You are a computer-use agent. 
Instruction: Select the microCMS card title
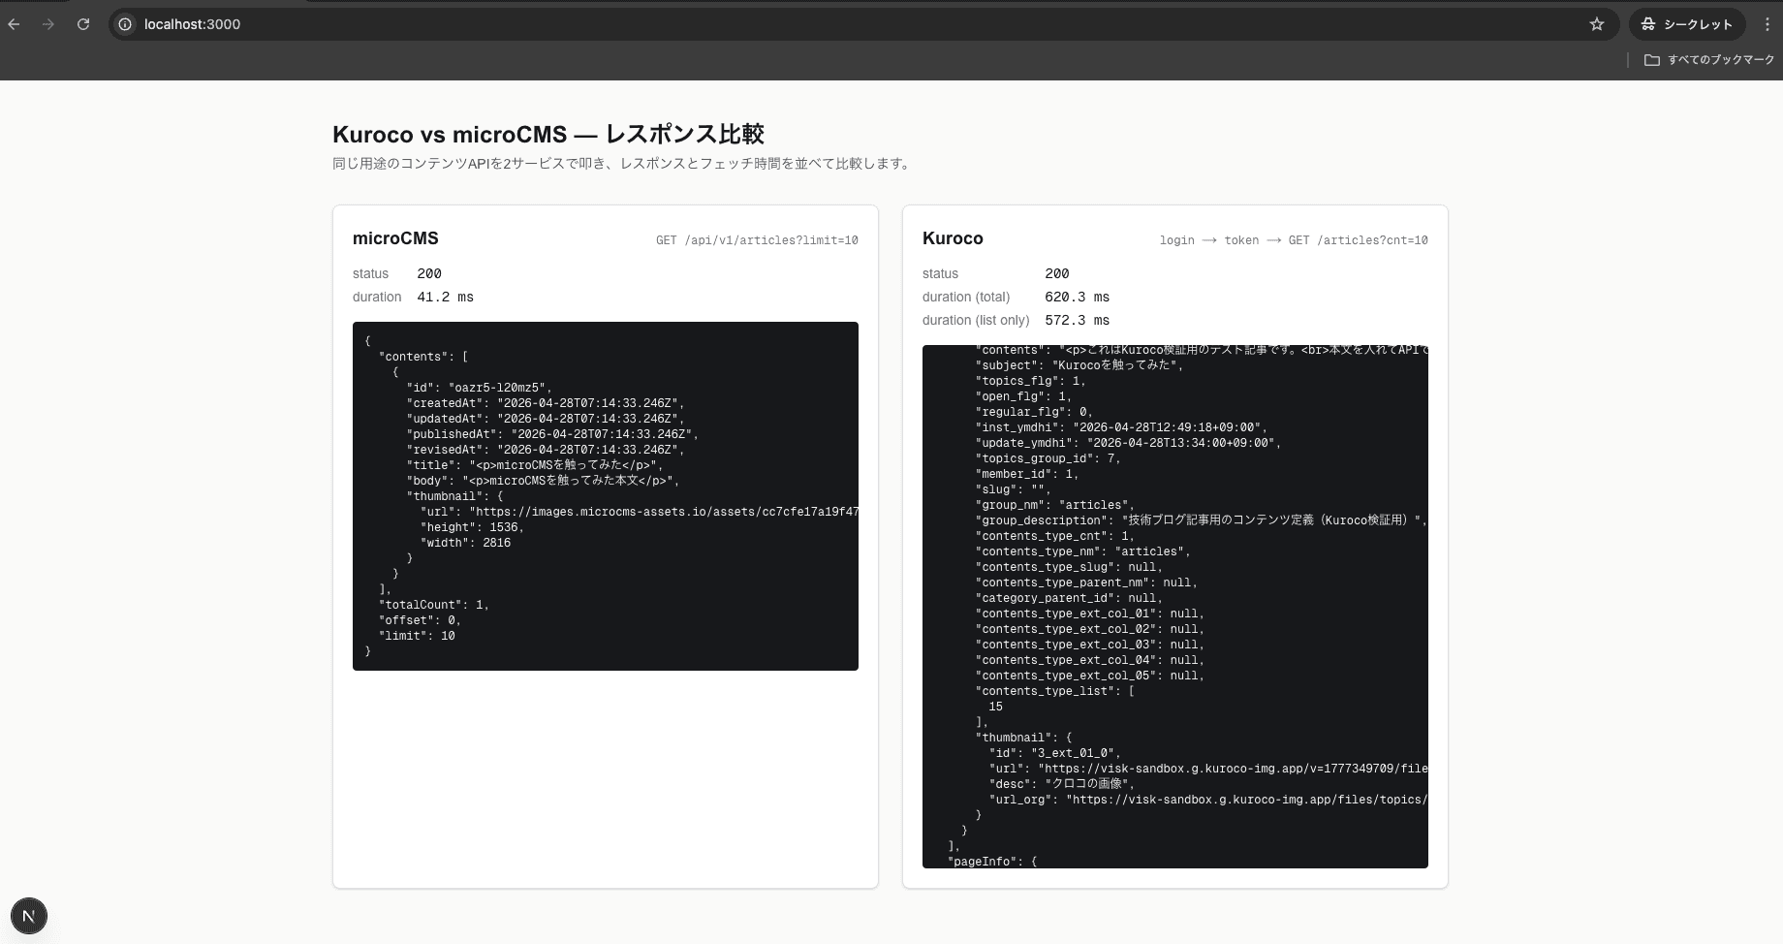tap(395, 238)
